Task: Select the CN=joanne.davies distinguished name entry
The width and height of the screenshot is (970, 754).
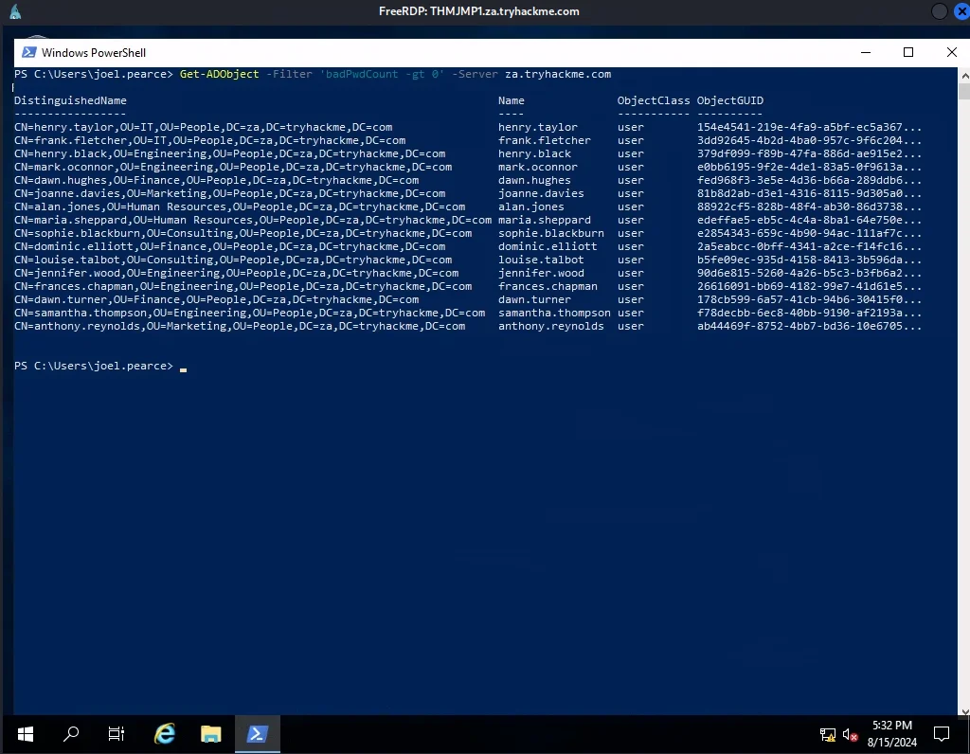Action: pos(229,193)
